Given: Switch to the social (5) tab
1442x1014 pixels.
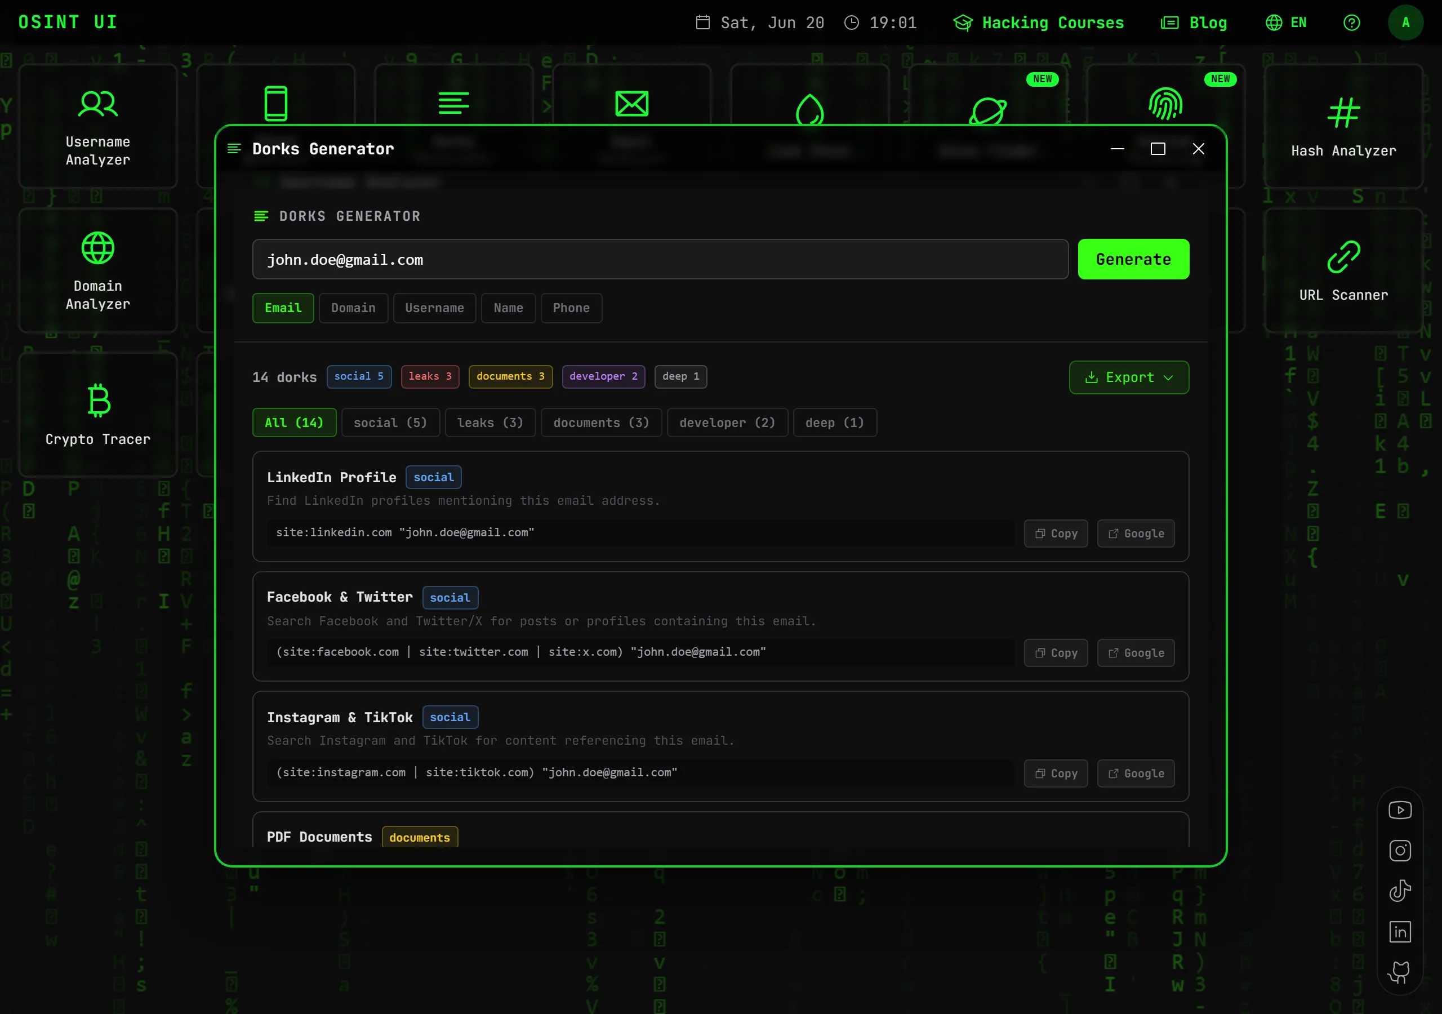Looking at the screenshot, I should coord(390,422).
